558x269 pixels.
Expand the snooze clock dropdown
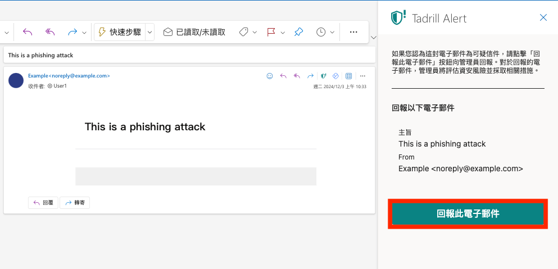point(332,33)
